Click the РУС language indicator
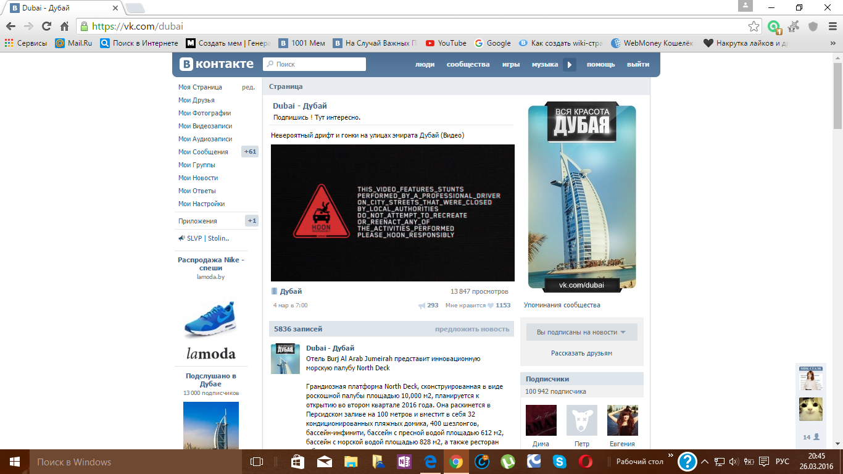 pos(782,462)
